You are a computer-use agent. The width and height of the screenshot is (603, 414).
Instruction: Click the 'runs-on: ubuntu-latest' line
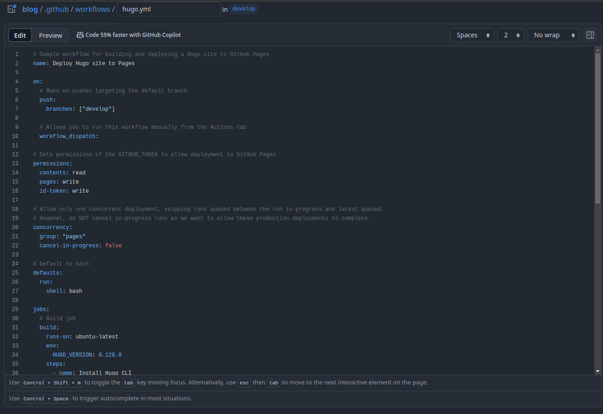[x=82, y=337]
